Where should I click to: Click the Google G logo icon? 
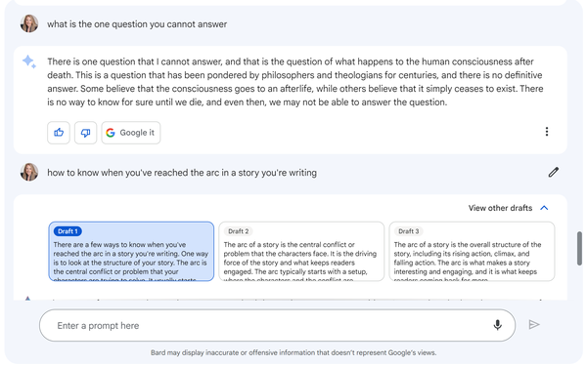pyautogui.click(x=110, y=133)
